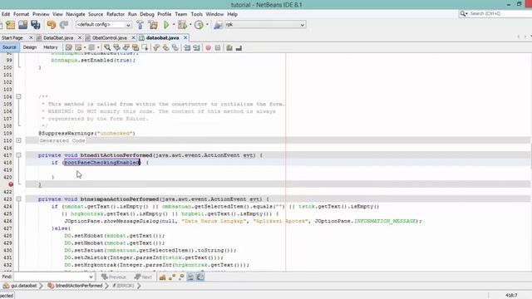Click the Open Project icon
This screenshot has height=299, width=532.
coord(22,25)
